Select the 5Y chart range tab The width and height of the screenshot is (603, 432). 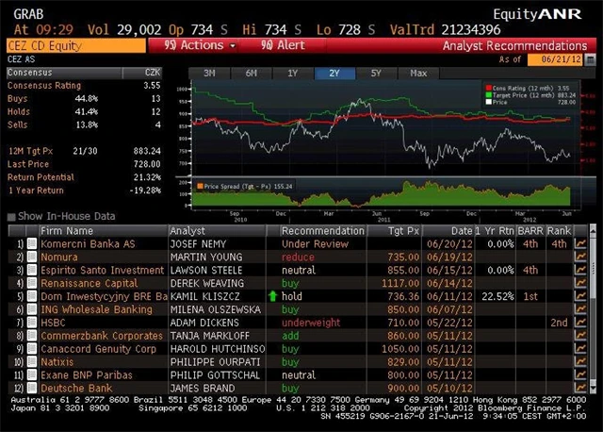coord(376,74)
